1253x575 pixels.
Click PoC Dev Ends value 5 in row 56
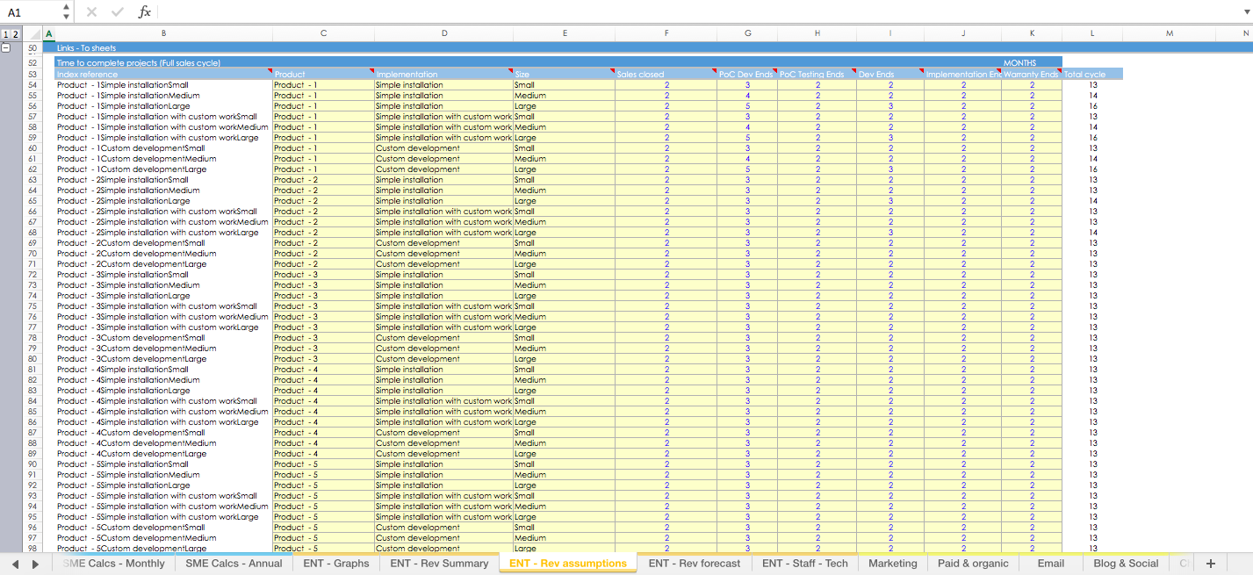(747, 106)
